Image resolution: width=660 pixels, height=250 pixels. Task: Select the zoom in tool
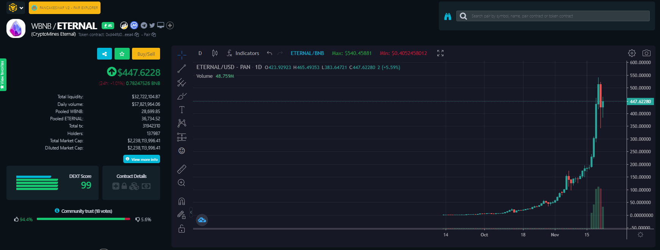[x=182, y=182]
